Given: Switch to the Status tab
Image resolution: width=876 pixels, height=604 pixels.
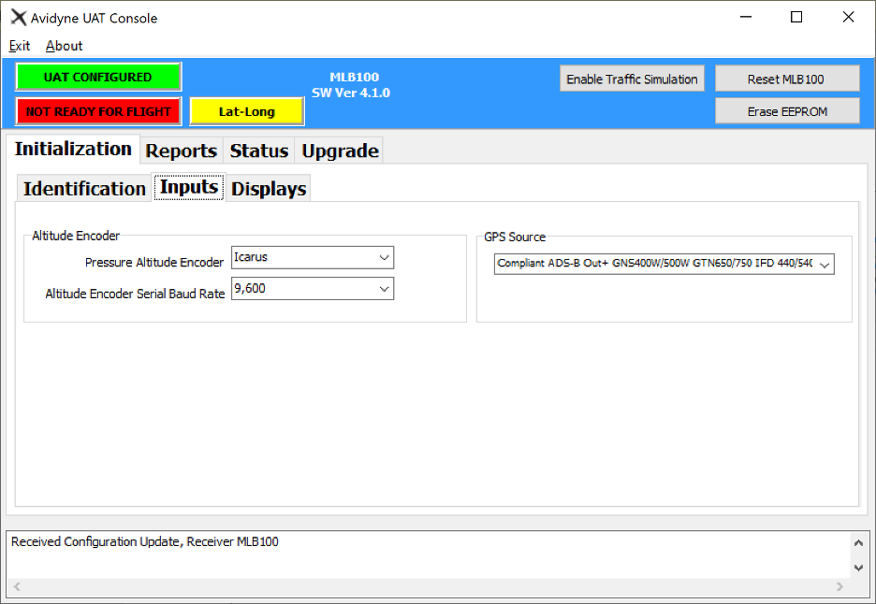Looking at the screenshot, I should (258, 151).
